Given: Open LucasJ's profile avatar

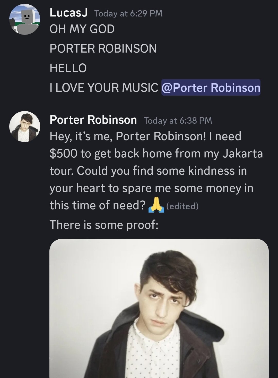Looking at the screenshot, I should pos(25,20).
